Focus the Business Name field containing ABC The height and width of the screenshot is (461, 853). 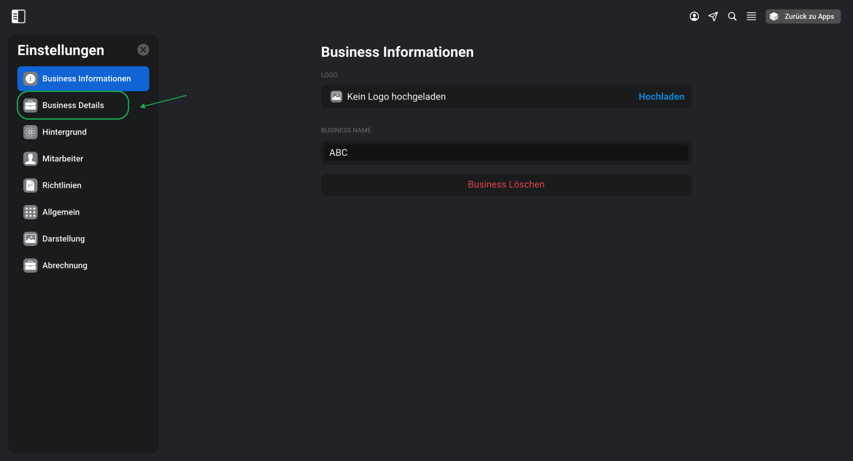tap(506, 153)
